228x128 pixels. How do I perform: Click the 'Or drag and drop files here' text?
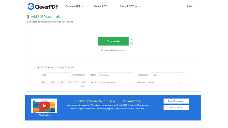click(113, 50)
